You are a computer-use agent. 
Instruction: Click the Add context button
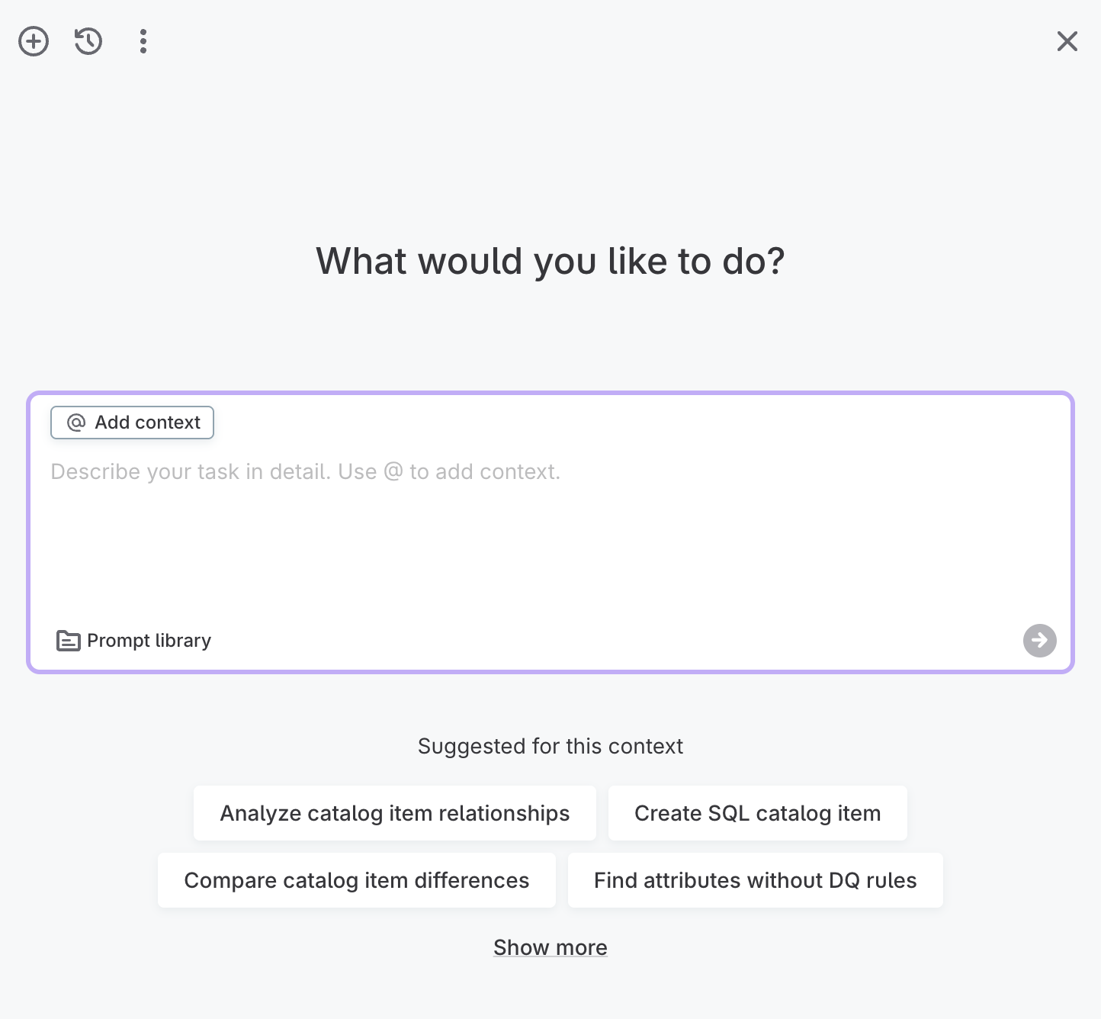click(x=132, y=423)
